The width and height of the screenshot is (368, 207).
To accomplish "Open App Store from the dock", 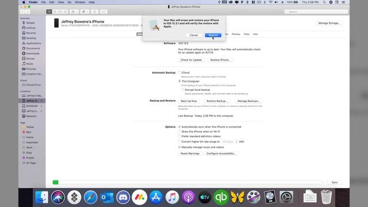I will pyautogui.click(x=156, y=197).
